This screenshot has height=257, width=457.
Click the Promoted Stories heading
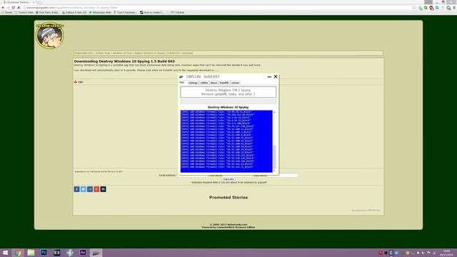tap(228, 197)
